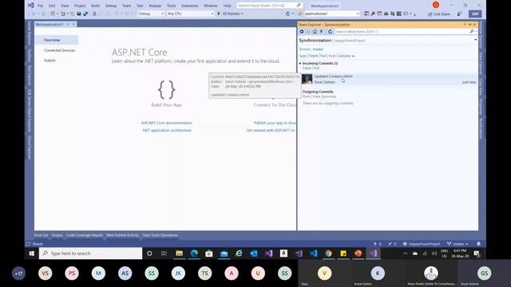Open the IIS Express dropdown arrow

[x=242, y=14]
